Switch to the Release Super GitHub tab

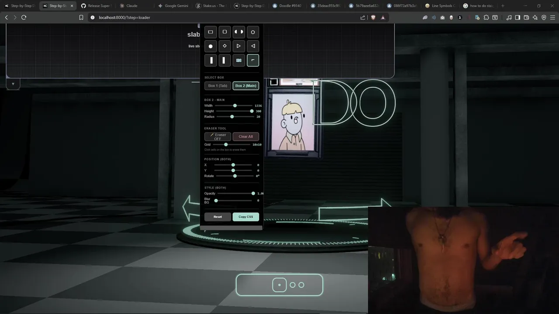pos(96,6)
